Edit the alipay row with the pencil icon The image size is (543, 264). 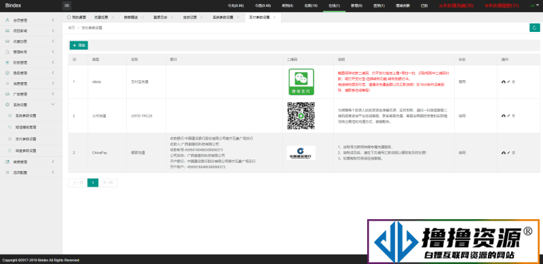[508, 81]
